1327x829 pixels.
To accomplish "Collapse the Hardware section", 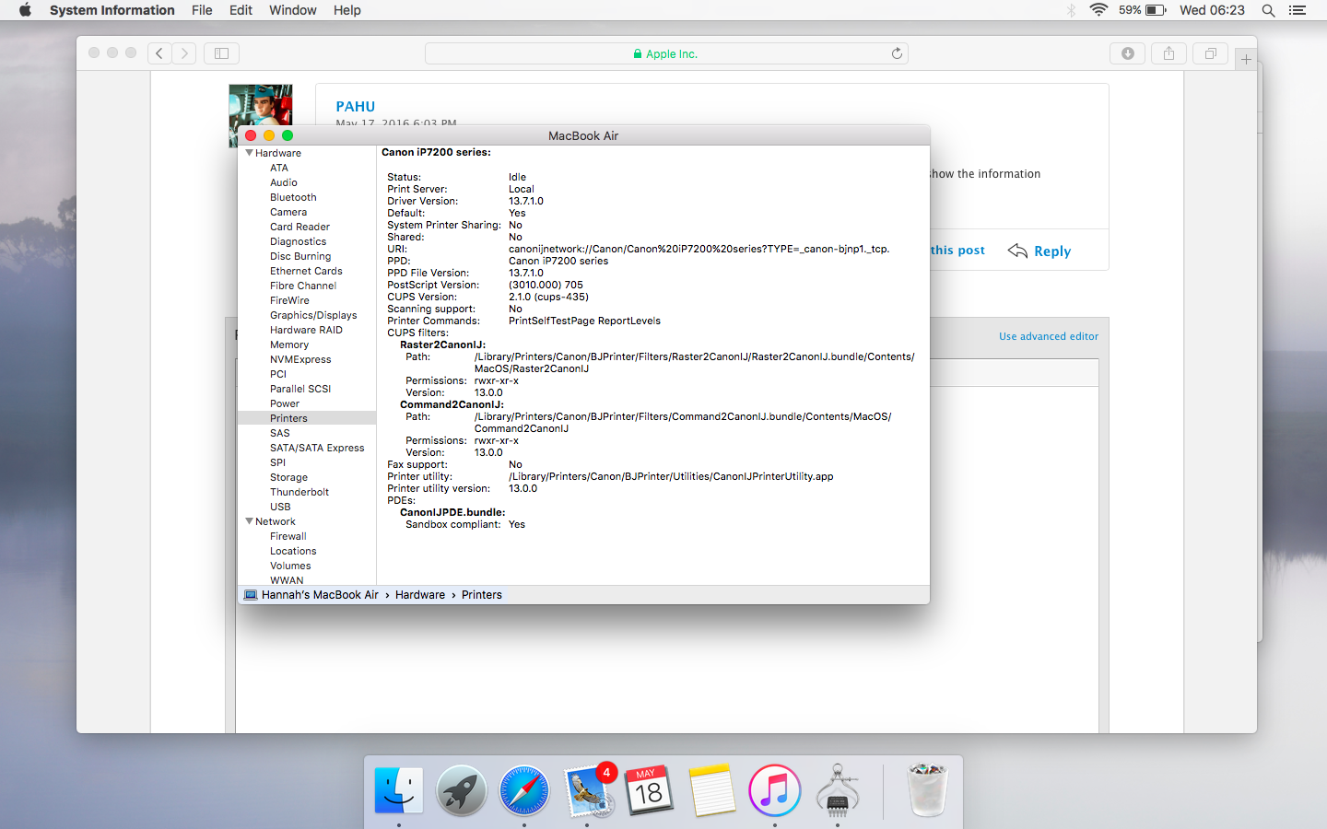I will [x=249, y=153].
